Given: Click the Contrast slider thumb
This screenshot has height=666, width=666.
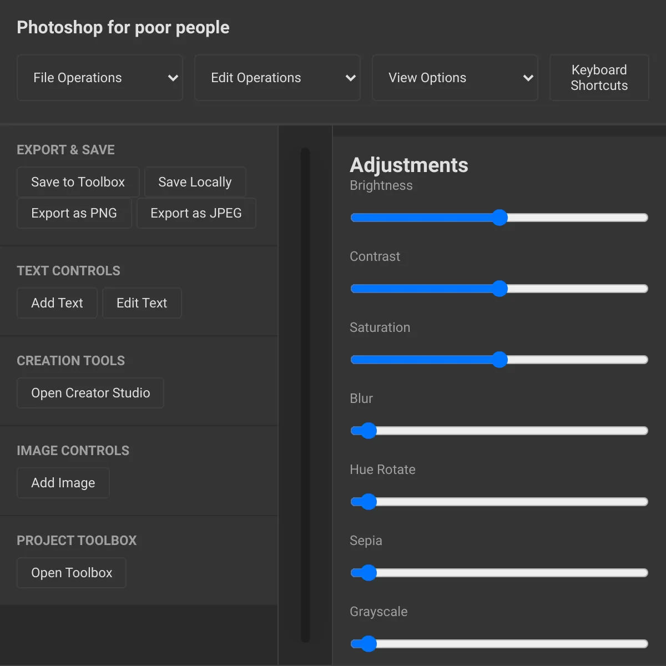Looking at the screenshot, I should (500, 289).
